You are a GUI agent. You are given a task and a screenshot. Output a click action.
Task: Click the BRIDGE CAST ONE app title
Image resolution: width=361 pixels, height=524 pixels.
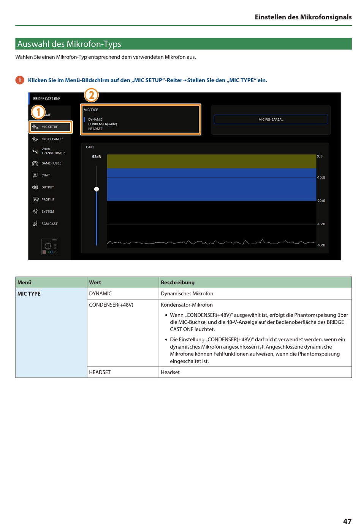tap(47, 99)
